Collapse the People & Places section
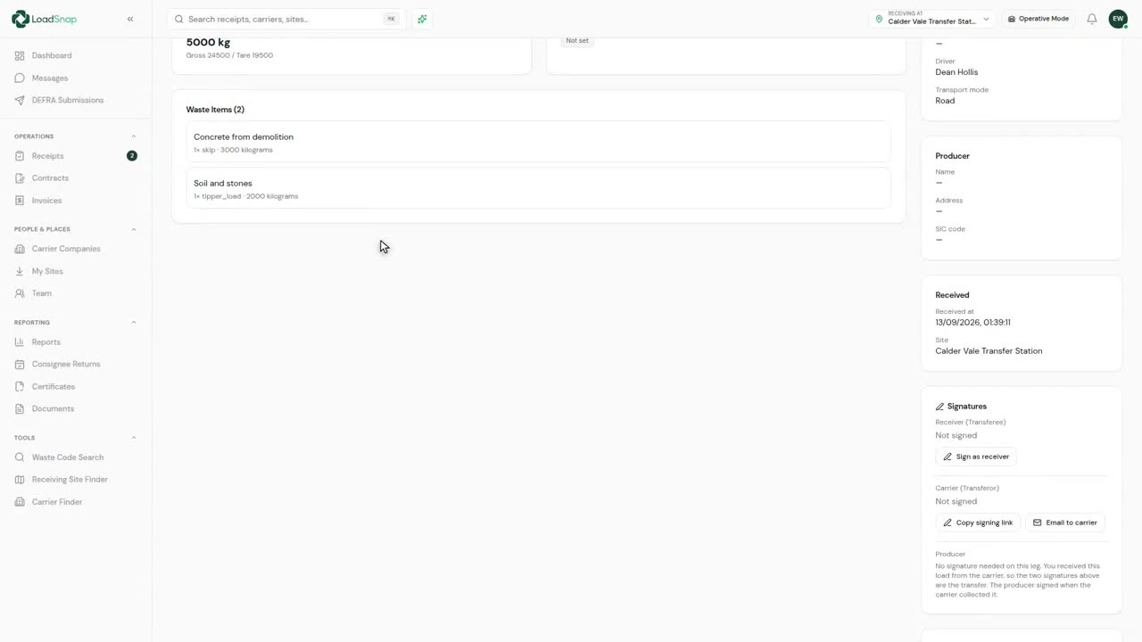The image size is (1142, 642). pyautogui.click(x=134, y=229)
